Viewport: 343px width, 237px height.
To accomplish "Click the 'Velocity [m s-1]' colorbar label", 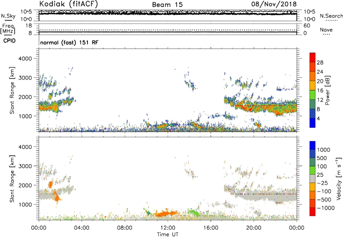I will click(339, 178).
